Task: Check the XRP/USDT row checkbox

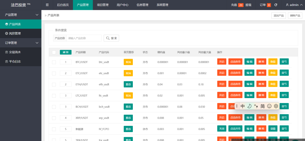Action: [54, 118]
